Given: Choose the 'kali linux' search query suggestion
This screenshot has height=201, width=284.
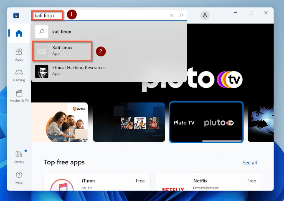Looking at the screenshot, I should 62,32.
